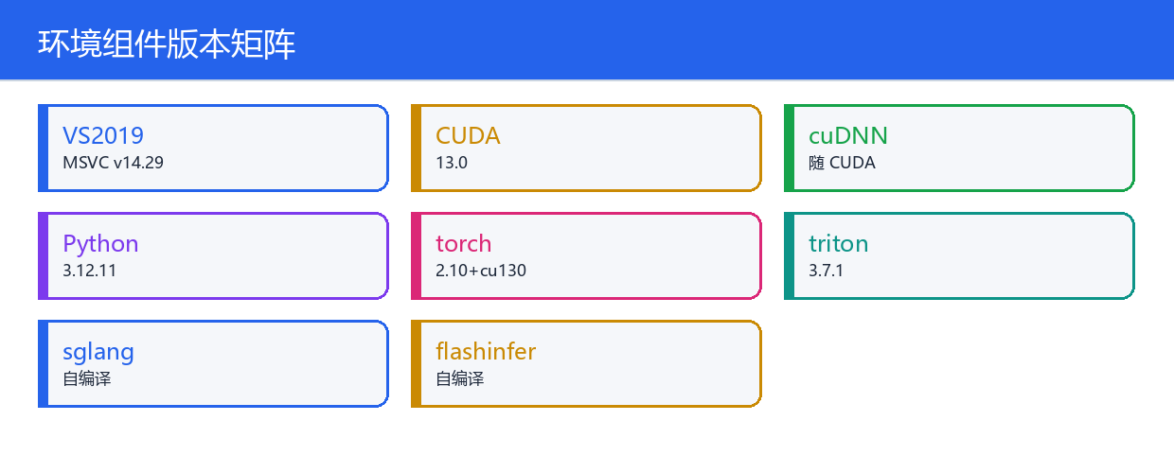Select the flashinfer card
Screen dimensions: 1174x456
[x=586, y=363]
